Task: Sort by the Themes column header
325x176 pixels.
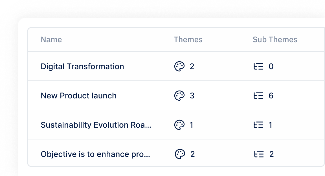Action: [x=188, y=39]
